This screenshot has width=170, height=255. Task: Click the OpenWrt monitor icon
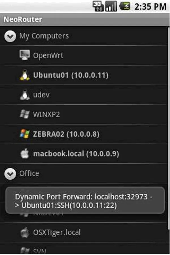25,55
